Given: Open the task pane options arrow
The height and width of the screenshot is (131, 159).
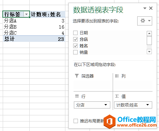Looking at the screenshot, I should click(145, 8).
